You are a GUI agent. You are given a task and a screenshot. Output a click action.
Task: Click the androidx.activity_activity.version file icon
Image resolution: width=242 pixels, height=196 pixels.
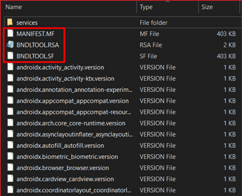pyautogui.click(x=10, y=67)
